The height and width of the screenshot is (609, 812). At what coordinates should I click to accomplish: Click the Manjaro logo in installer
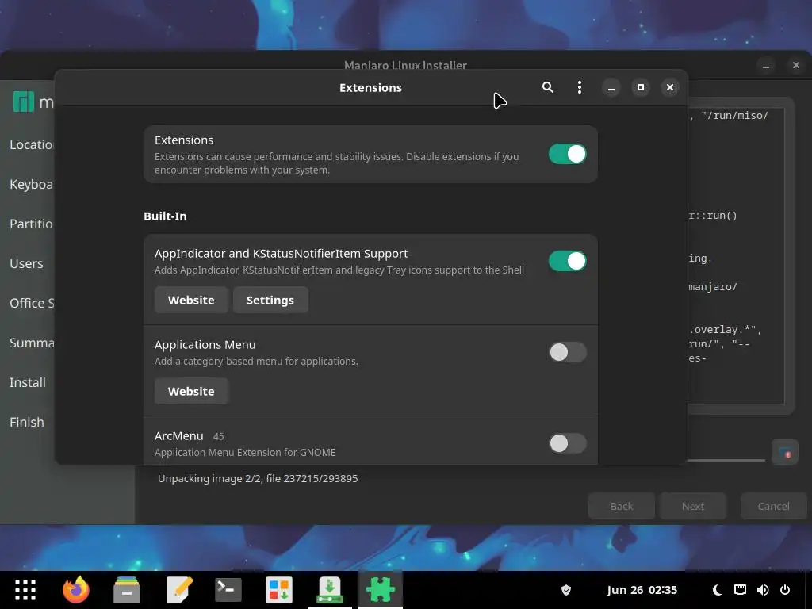23,101
